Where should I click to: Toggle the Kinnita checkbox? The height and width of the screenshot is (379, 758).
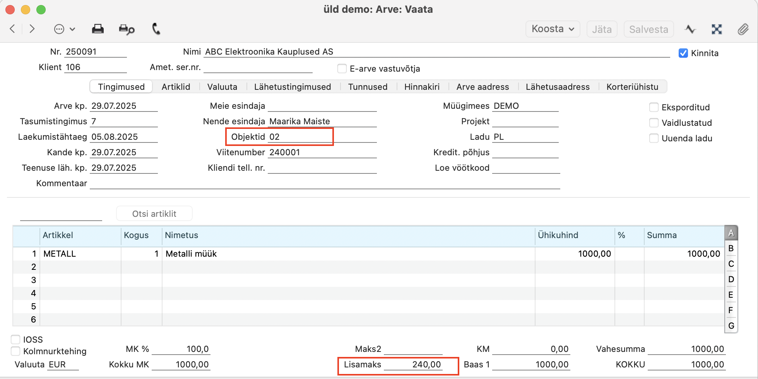coord(683,53)
